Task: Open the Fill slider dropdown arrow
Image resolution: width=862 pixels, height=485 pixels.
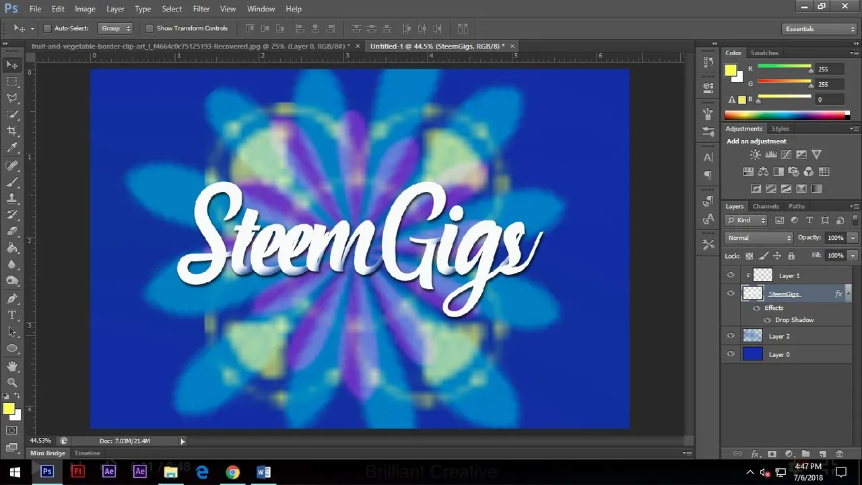Action: point(853,256)
